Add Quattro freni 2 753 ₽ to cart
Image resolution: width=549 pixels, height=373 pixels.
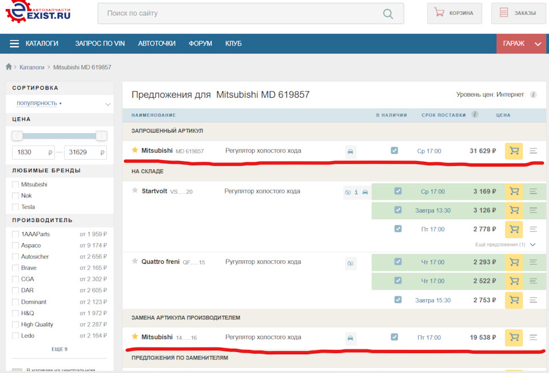click(514, 300)
